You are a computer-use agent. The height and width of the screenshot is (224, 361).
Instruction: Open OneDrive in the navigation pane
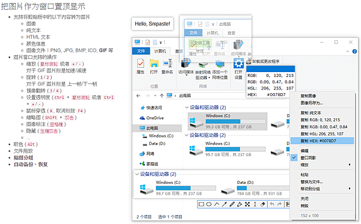click(152, 118)
